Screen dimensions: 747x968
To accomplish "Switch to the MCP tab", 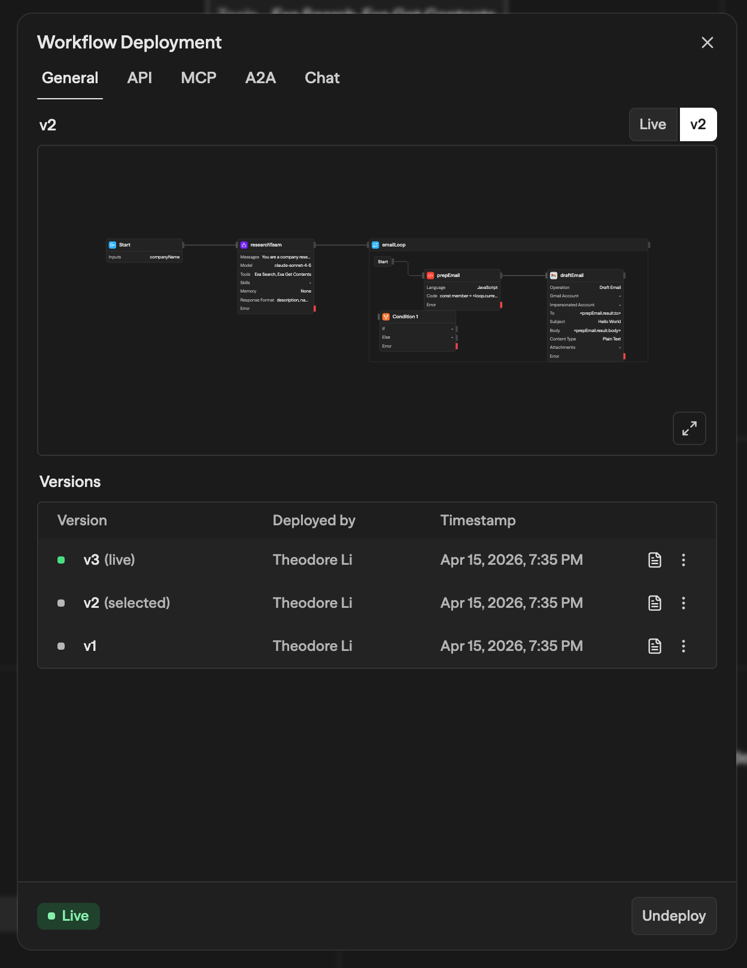I will (x=199, y=78).
